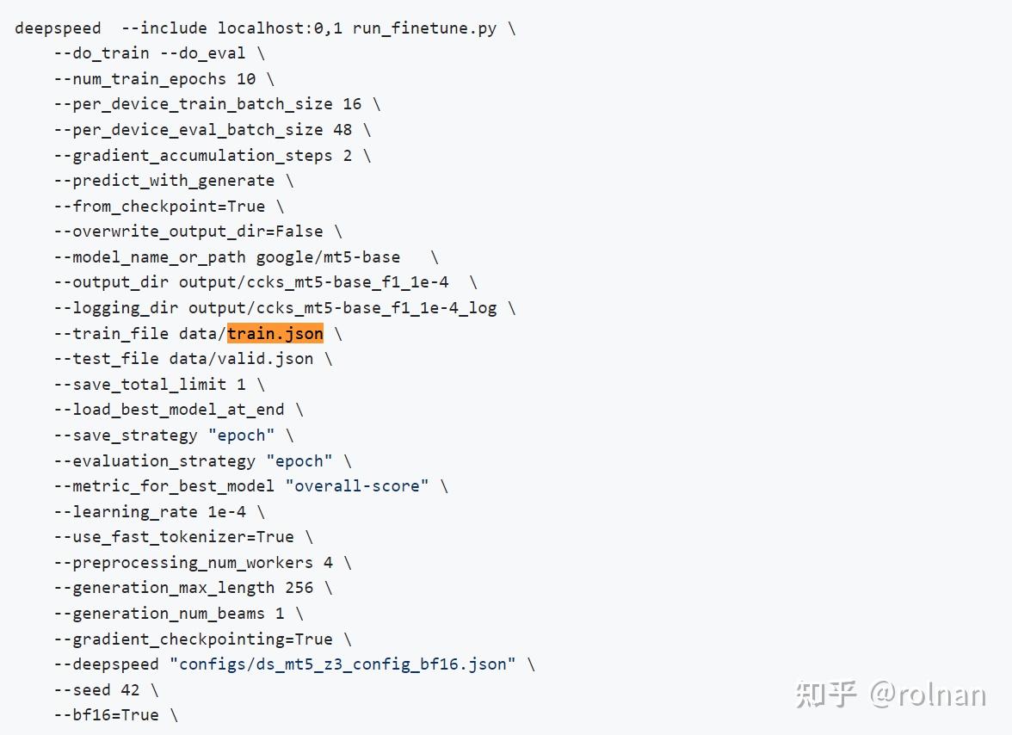Click the --per_device_train_batch_size flag
Image resolution: width=1012 pixels, height=735 pixels.
(193, 104)
